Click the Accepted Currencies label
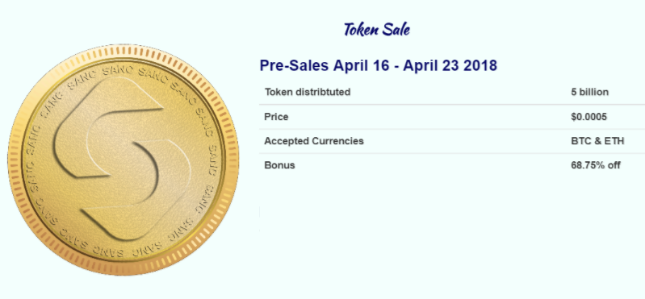Image resolution: width=645 pixels, height=299 pixels. 314,141
